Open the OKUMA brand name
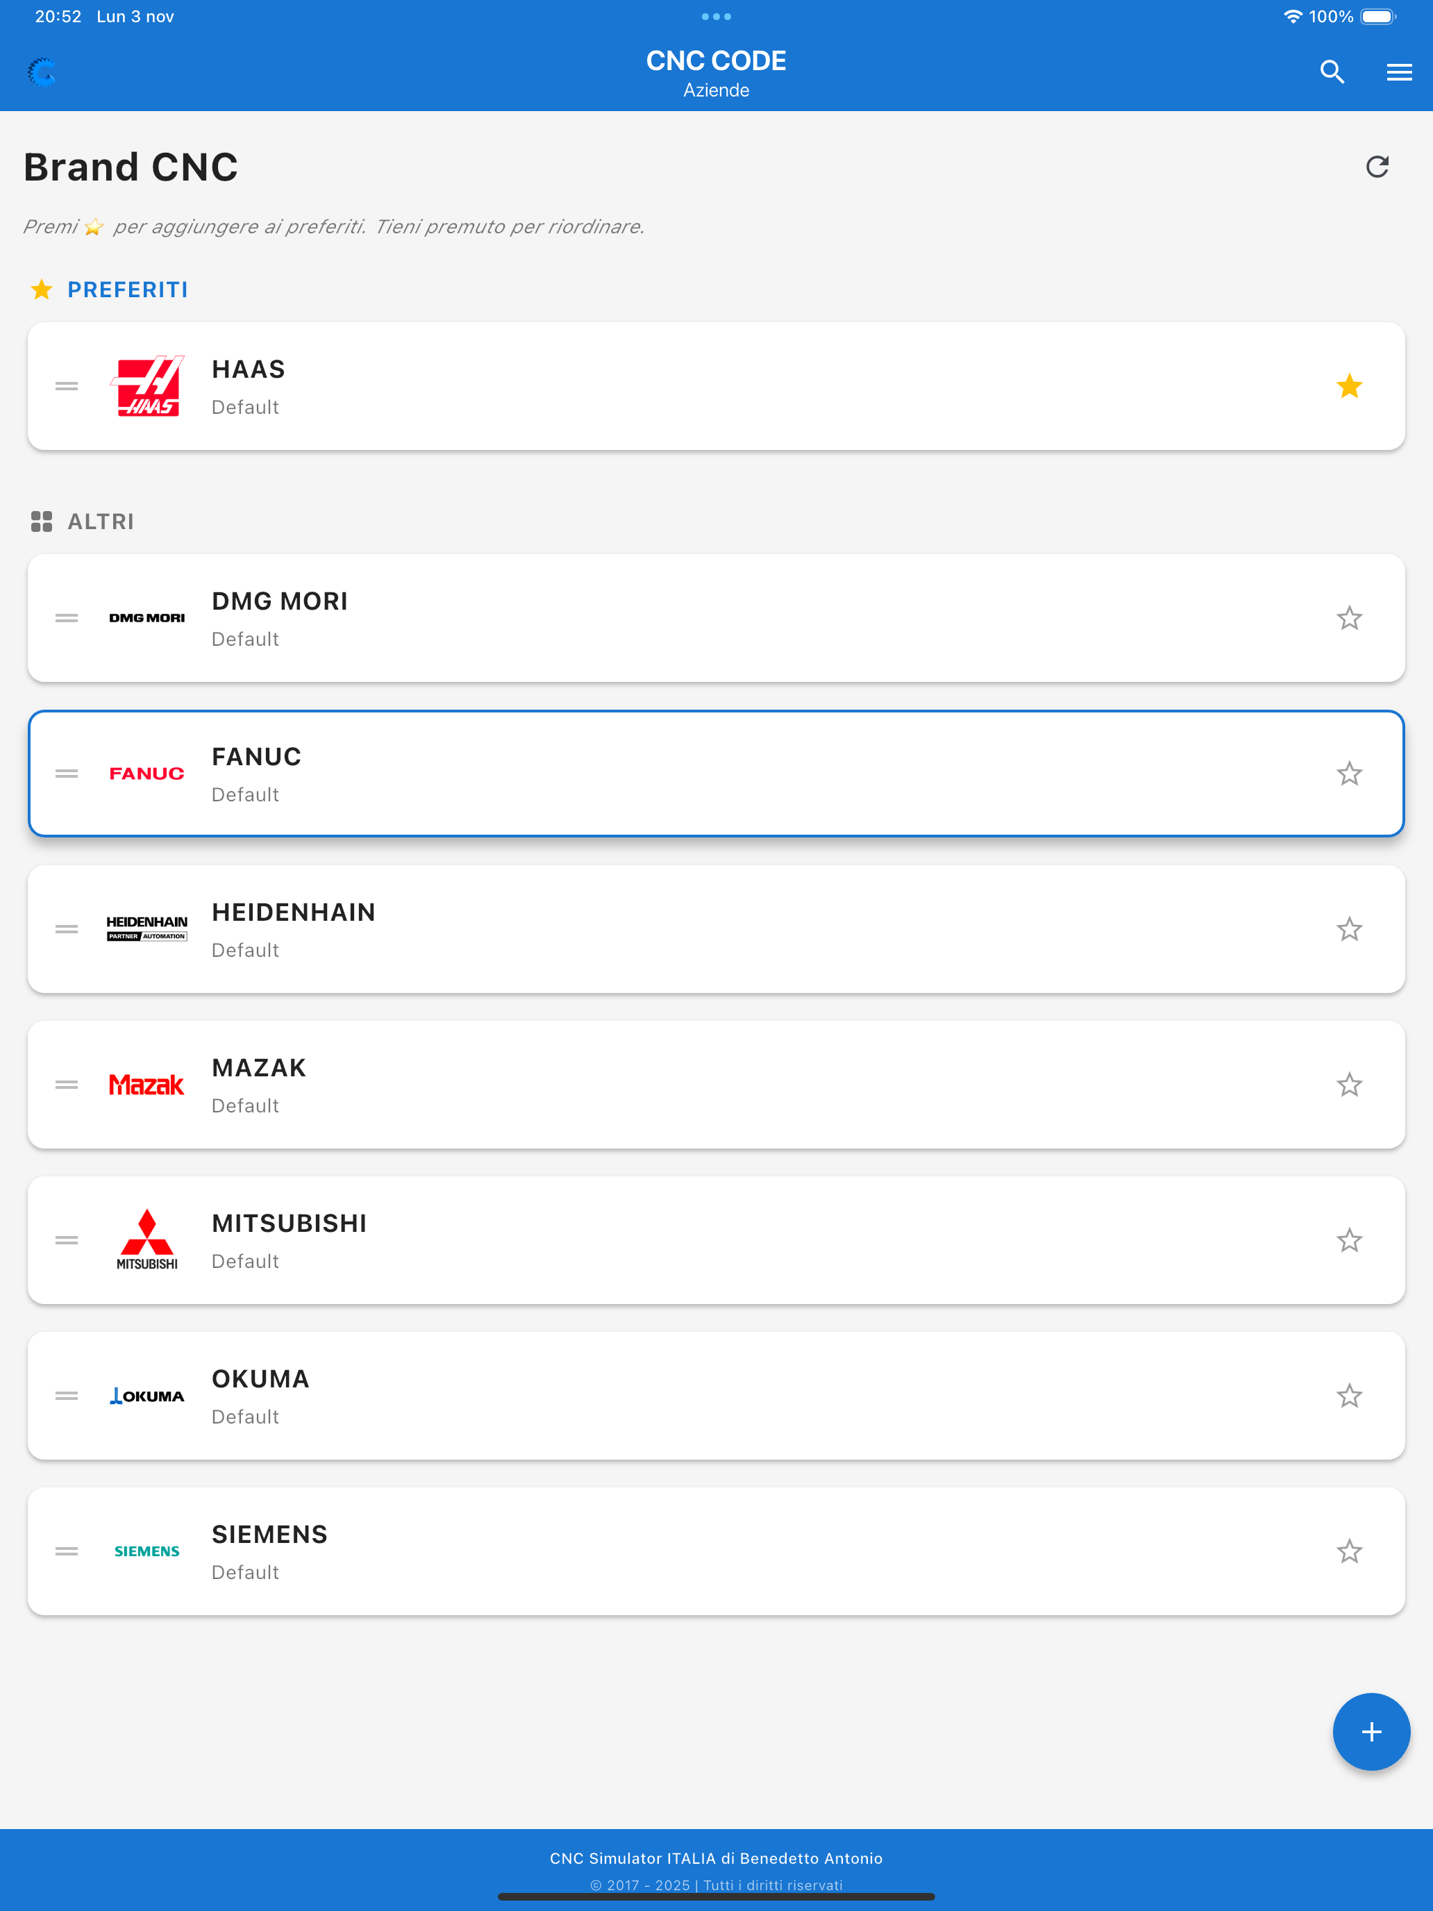 (x=261, y=1378)
